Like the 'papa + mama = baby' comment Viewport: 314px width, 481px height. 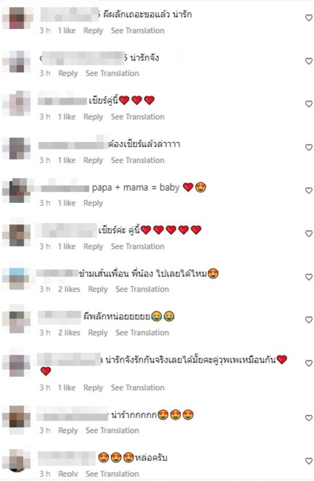(x=308, y=191)
